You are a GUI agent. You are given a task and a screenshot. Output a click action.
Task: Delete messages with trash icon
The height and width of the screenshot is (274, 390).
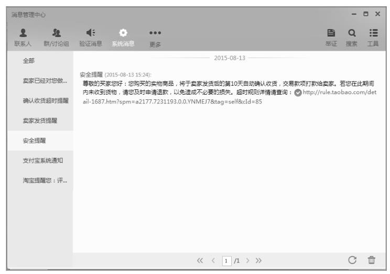pos(371,260)
